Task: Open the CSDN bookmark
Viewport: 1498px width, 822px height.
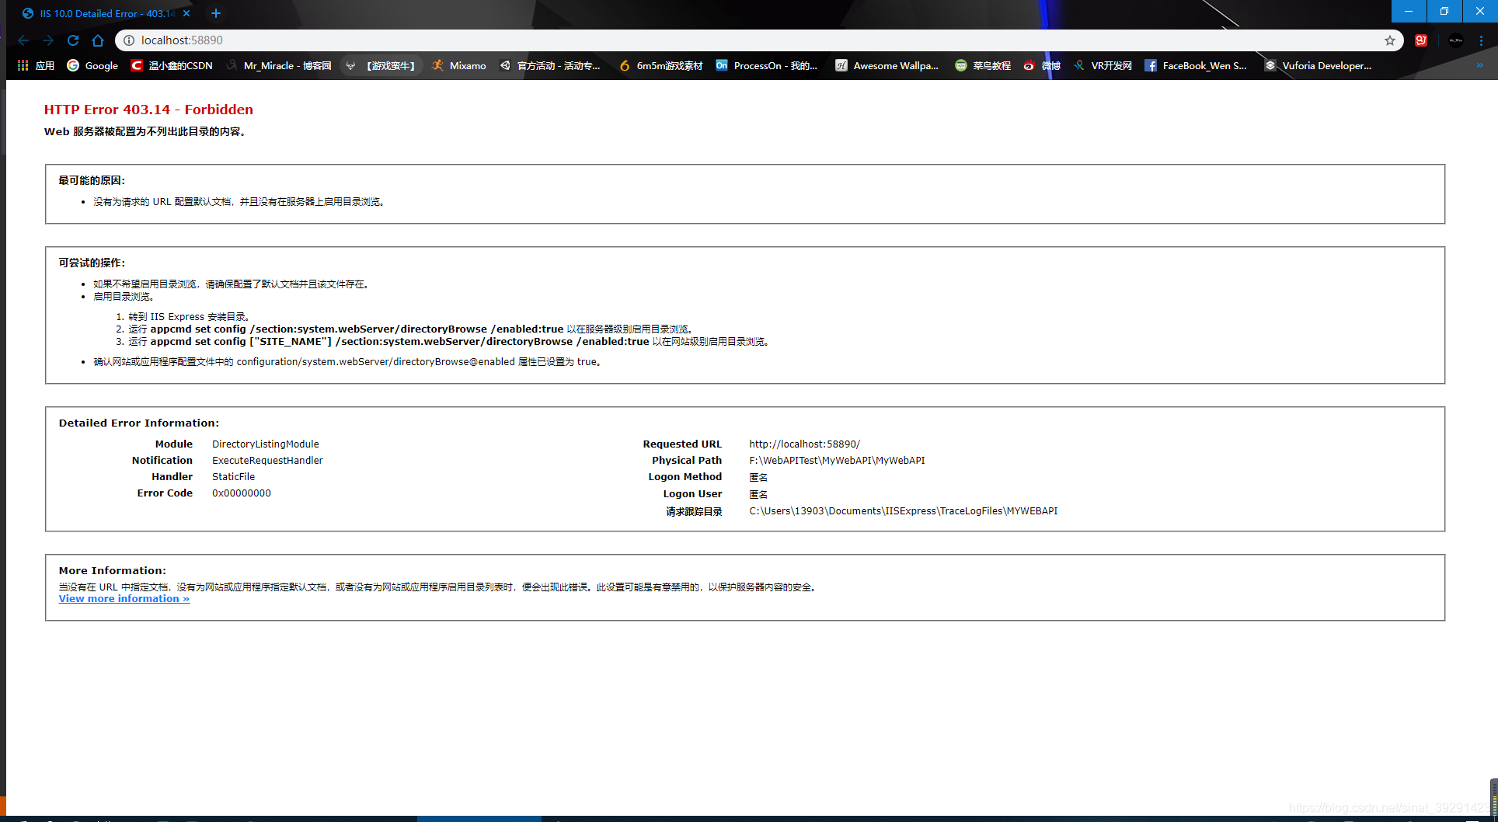Action: coord(172,66)
